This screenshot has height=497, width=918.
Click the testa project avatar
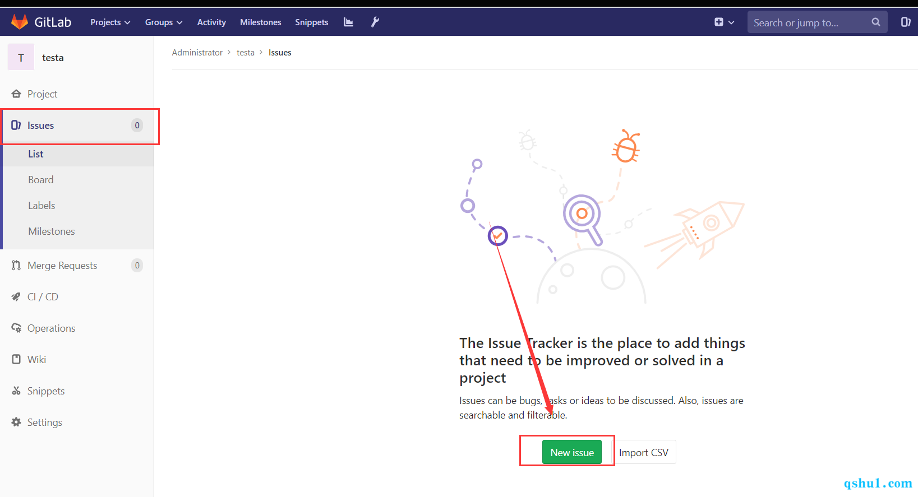(x=21, y=57)
